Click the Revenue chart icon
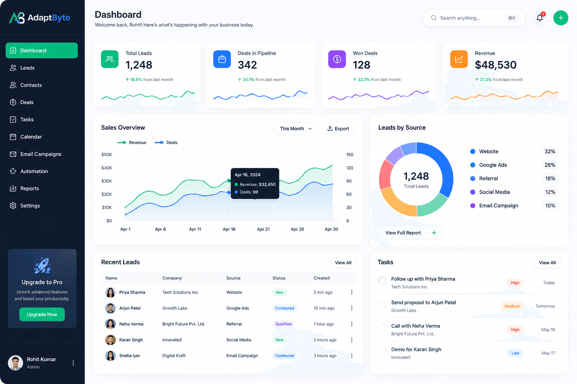This screenshot has width=577, height=384. coord(459,59)
